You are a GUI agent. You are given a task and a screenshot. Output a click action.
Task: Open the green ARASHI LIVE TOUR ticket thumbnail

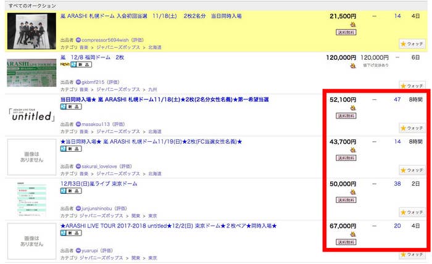[31, 73]
